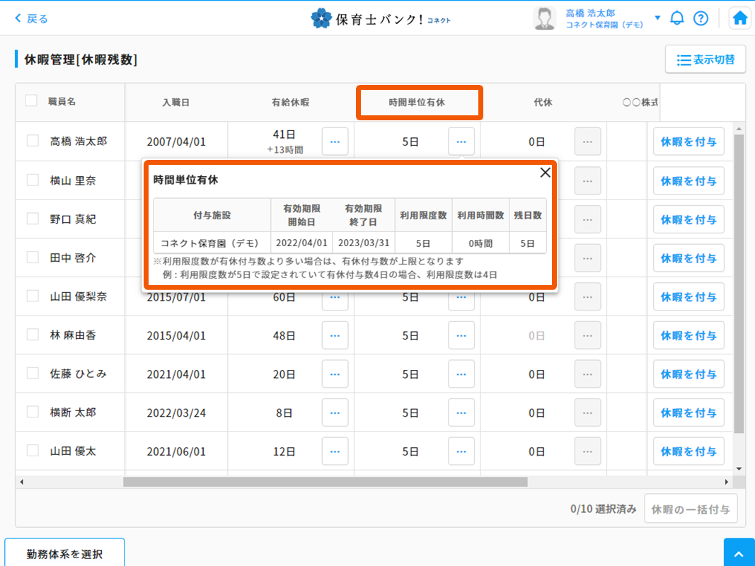755x566 pixels.
Task: Click the horizontal scrollbar of the table
Action: coord(325,482)
